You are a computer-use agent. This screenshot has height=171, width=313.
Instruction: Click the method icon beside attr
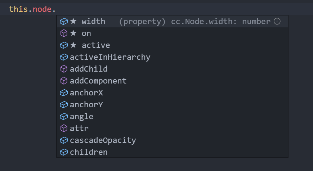(64, 128)
